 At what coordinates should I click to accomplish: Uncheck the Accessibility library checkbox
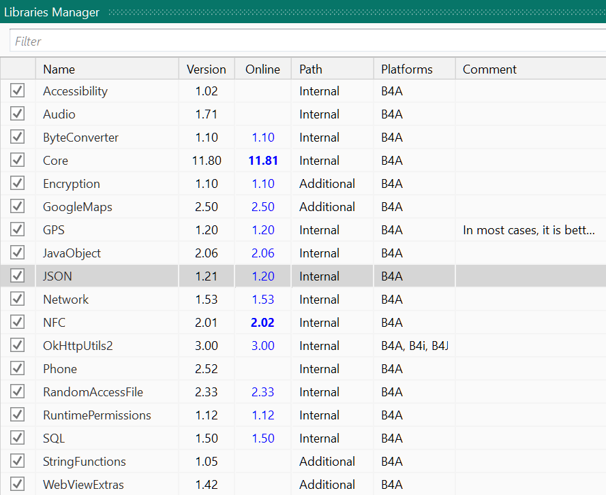(18, 91)
